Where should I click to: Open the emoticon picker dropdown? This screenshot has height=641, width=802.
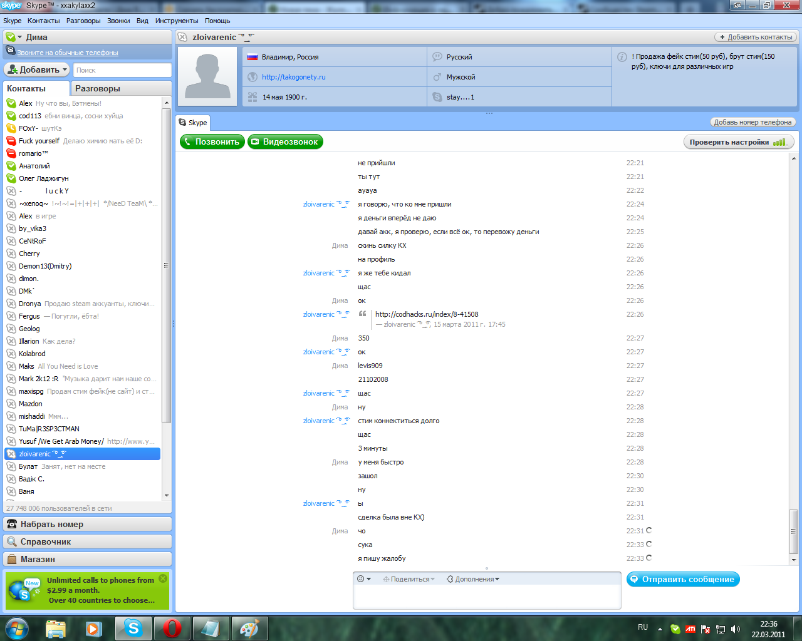364,579
